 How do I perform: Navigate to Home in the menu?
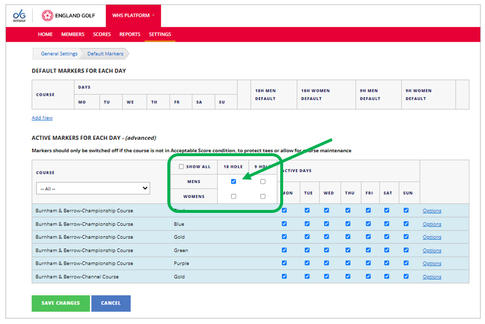[x=45, y=35]
